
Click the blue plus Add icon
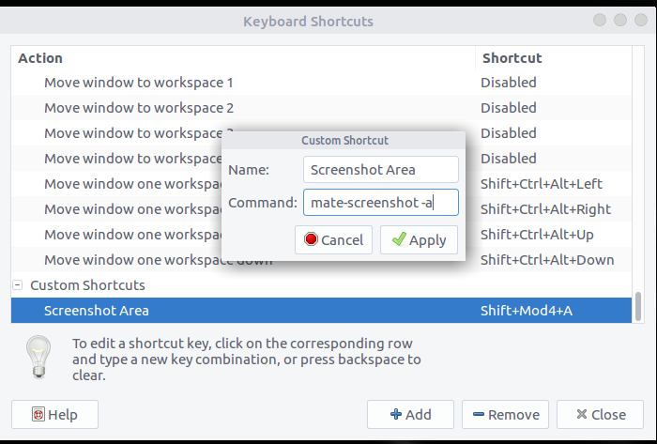coord(395,414)
